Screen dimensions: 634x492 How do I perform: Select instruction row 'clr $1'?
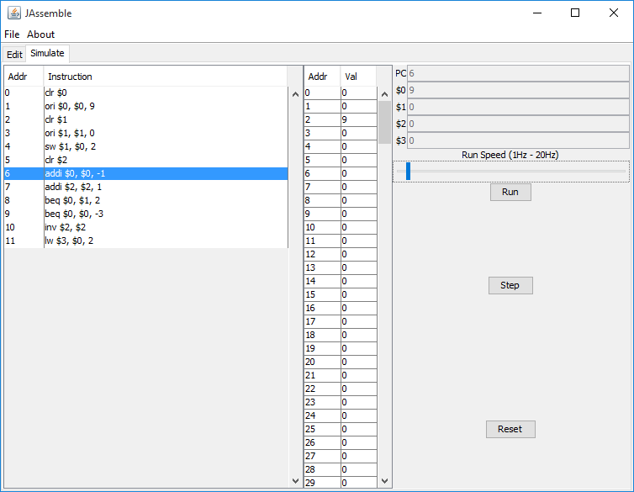145,119
